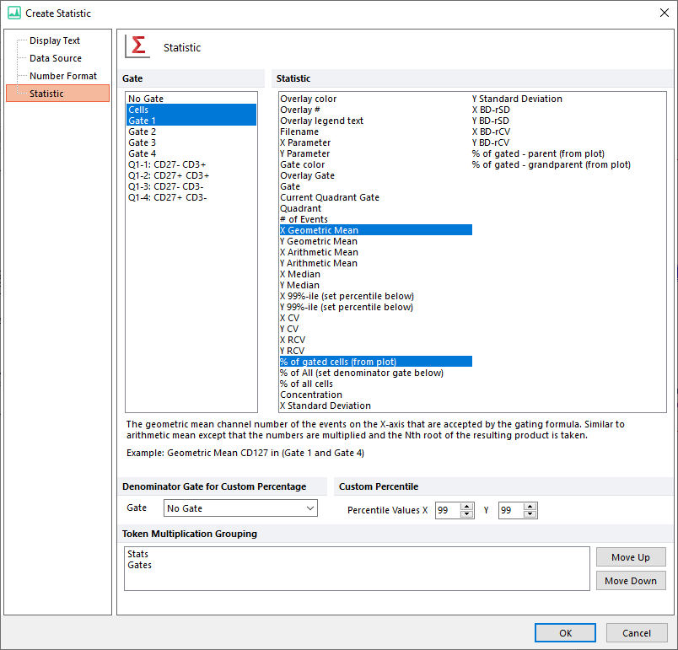This screenshot has height=650, width=678.
Task: Decrease Percentile X value
Action: click(466, 514)
